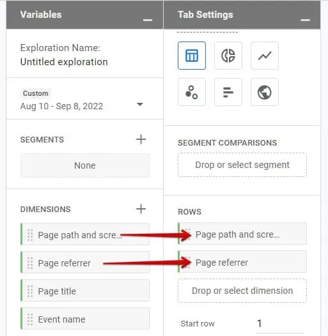Click the Start row label
The width and height of the screenshot is (328, 336).
(198, 324)
